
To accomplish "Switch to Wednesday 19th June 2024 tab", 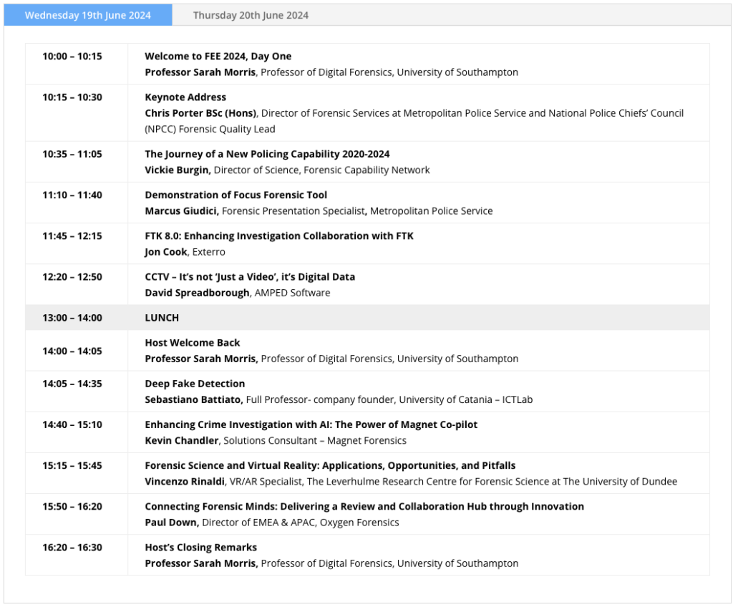I will 88,15.
